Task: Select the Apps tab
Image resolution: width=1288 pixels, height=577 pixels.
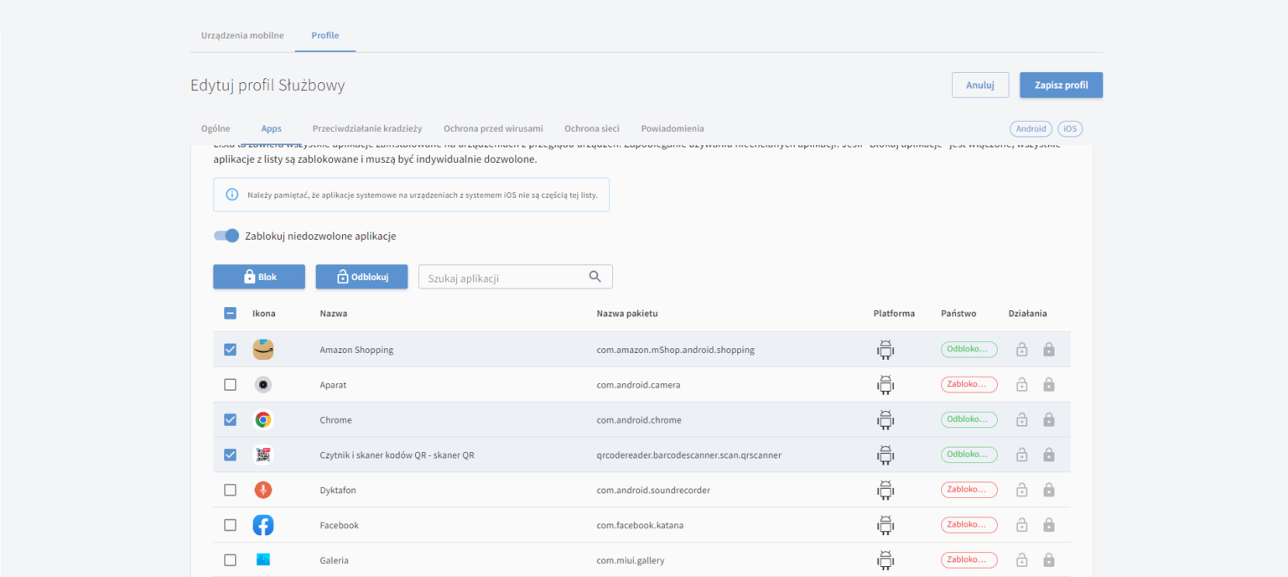Action: 271,128
